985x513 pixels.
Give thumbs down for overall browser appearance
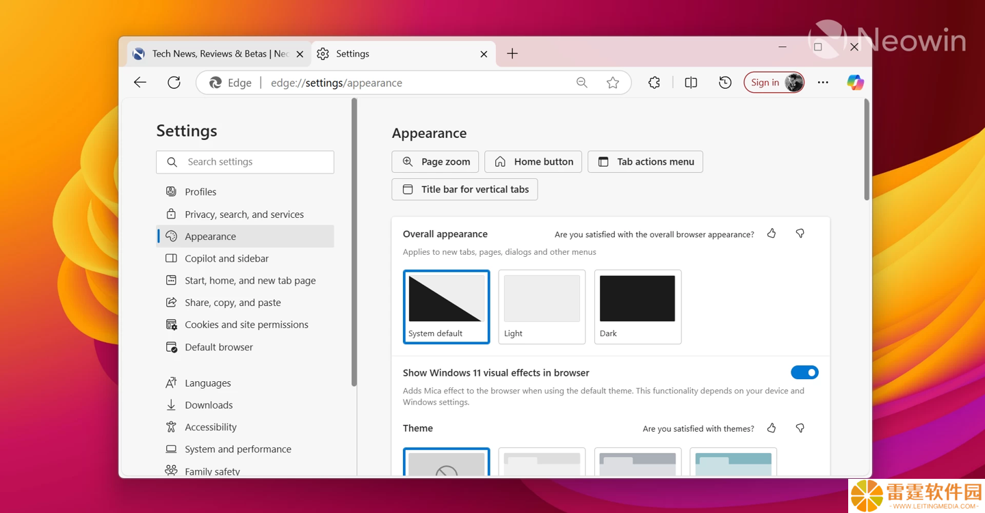pos(800,234)
